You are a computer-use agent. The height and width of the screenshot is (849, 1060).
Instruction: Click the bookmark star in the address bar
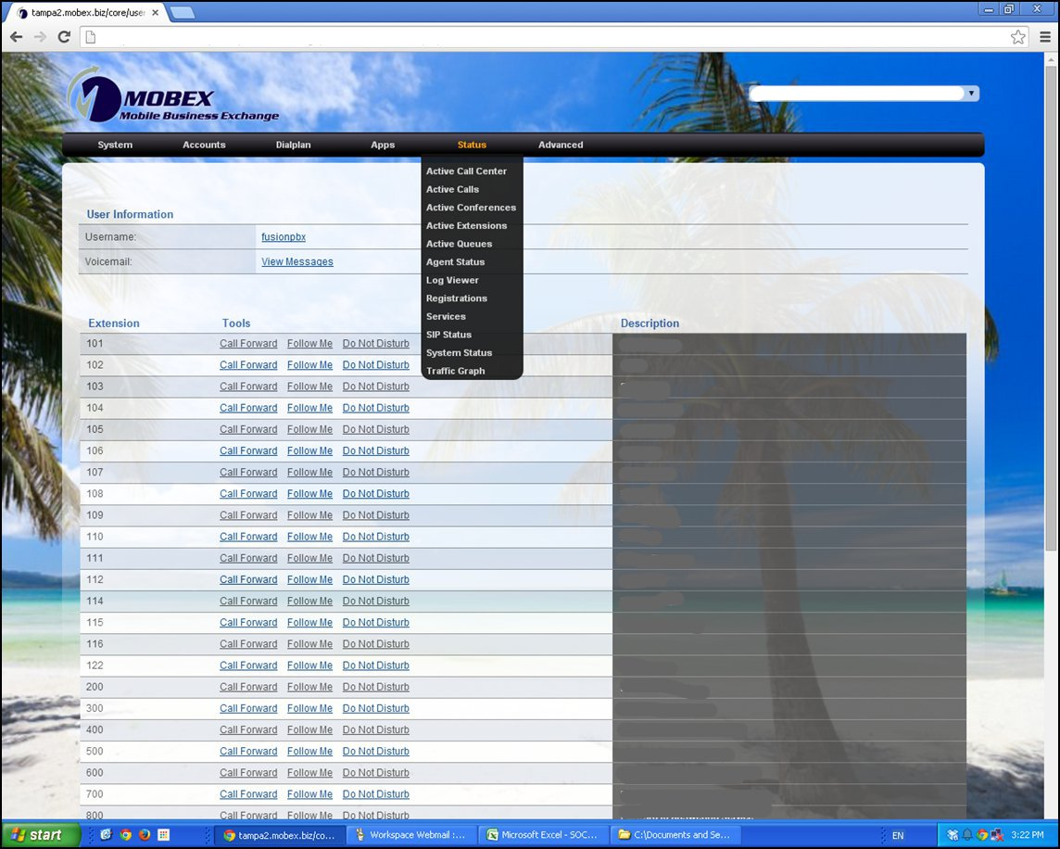[x=1017, y=37]
